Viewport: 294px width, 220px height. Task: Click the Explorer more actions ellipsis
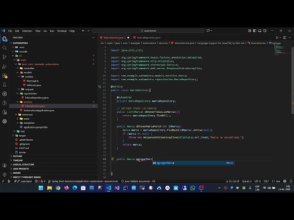tap(93, 38)
